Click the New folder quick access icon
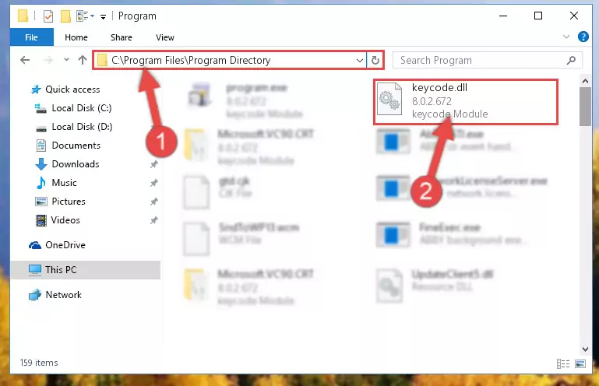 click(x=65, y=16)
